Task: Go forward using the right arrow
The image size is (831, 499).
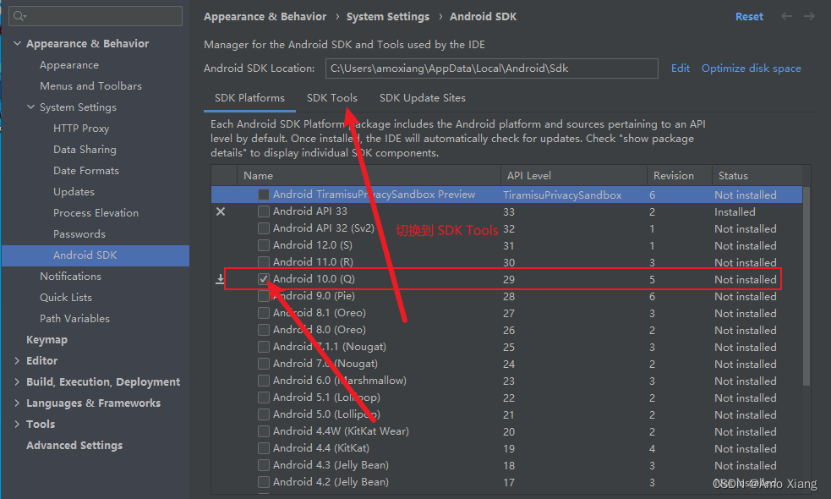Action: (810, 16)
